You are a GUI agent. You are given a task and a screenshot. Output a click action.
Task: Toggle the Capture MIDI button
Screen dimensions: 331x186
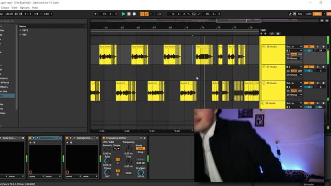point(155,14)
